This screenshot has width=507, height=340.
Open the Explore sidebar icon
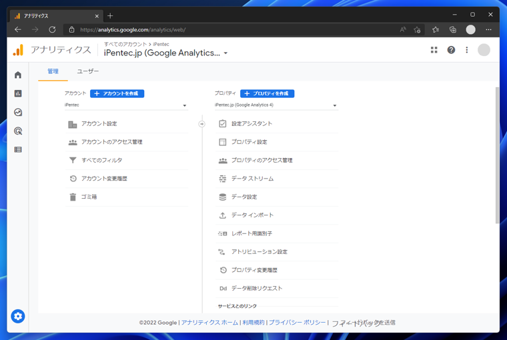point(18,112)
